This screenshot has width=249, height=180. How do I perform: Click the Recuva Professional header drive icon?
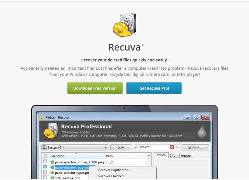point(50,130)
